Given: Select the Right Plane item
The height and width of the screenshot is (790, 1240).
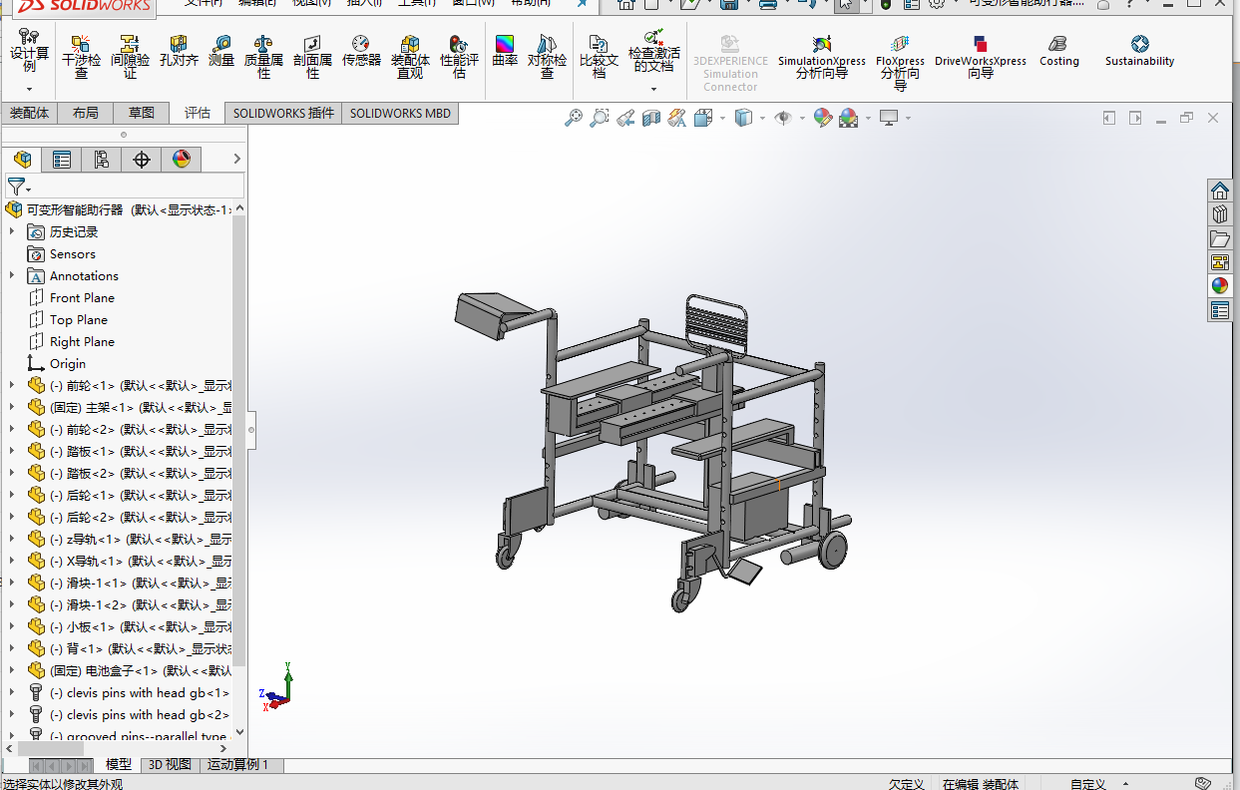Looking at the screenshot, I should point(82,341).
